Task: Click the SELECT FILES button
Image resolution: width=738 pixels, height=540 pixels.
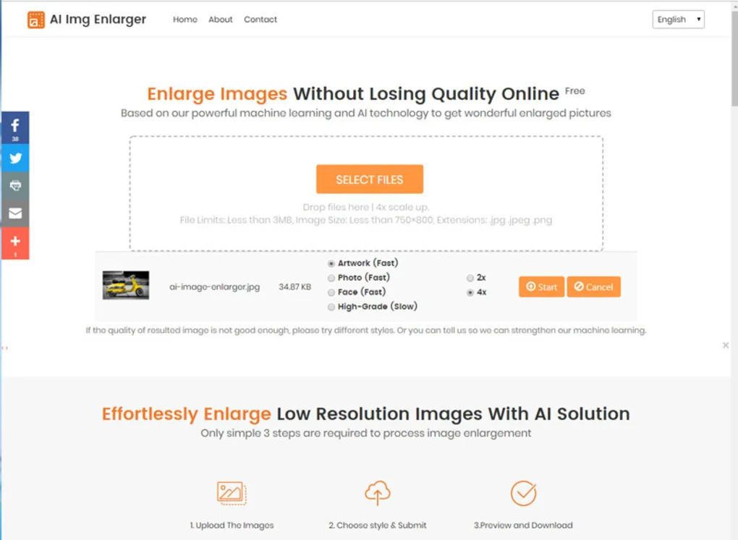Action: [x=370, y=180]
